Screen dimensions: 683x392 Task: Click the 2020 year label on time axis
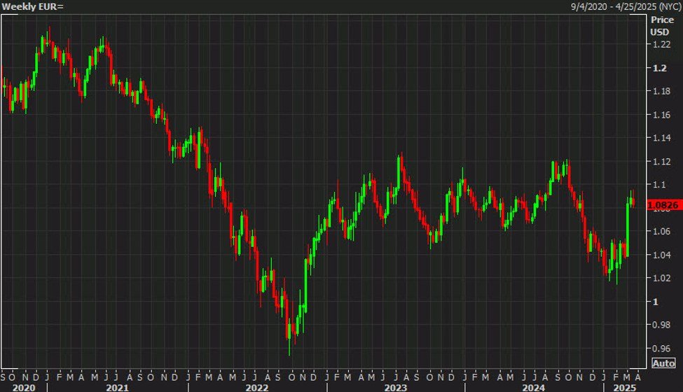(x=23, y=386)
